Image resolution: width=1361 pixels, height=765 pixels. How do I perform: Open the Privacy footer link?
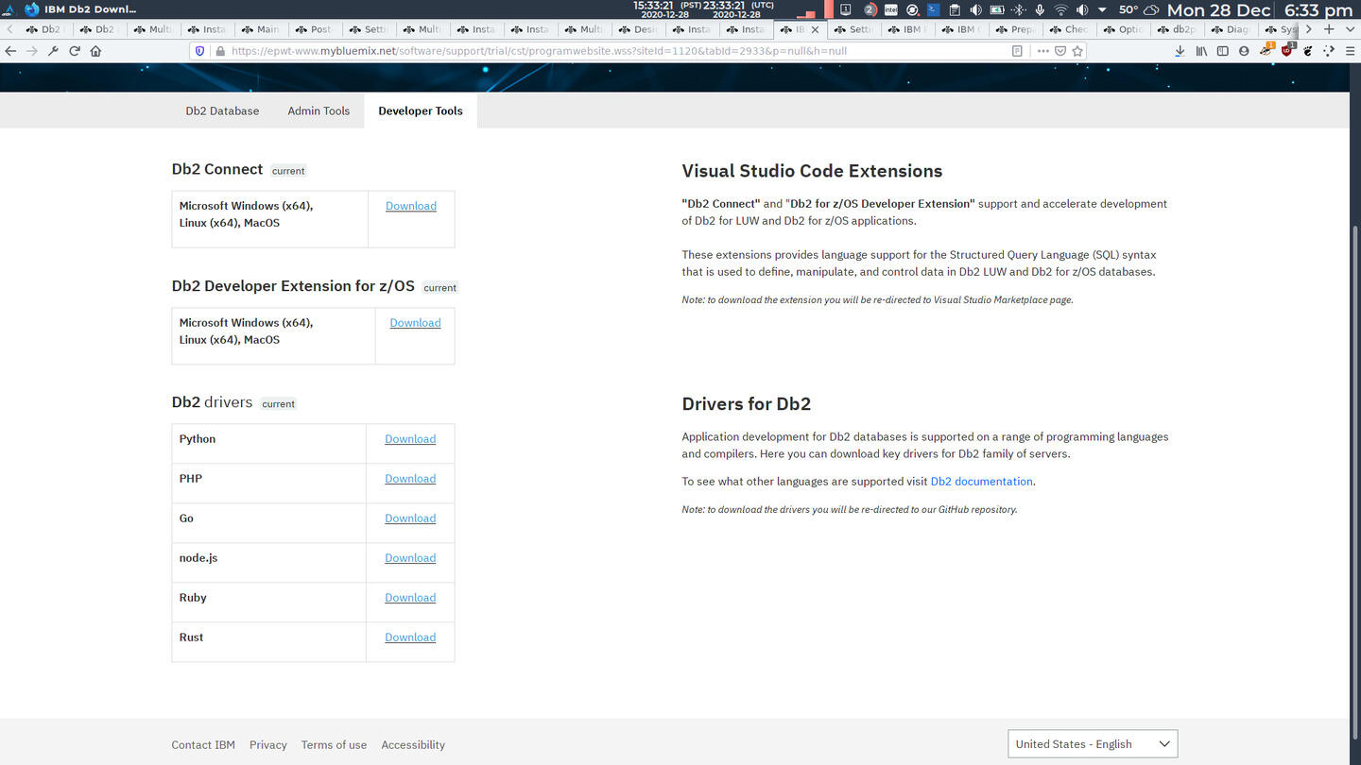tap(267, 745)
